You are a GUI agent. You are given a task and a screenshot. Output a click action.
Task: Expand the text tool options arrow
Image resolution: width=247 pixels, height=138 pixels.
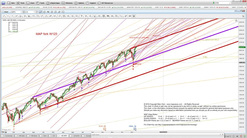pos(83,17)
